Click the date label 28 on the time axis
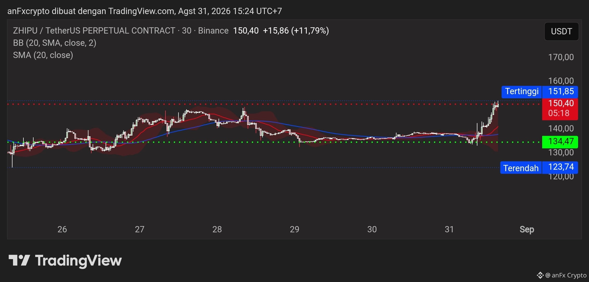The width and height of the screenshot is (589, 282). (217, 229)
